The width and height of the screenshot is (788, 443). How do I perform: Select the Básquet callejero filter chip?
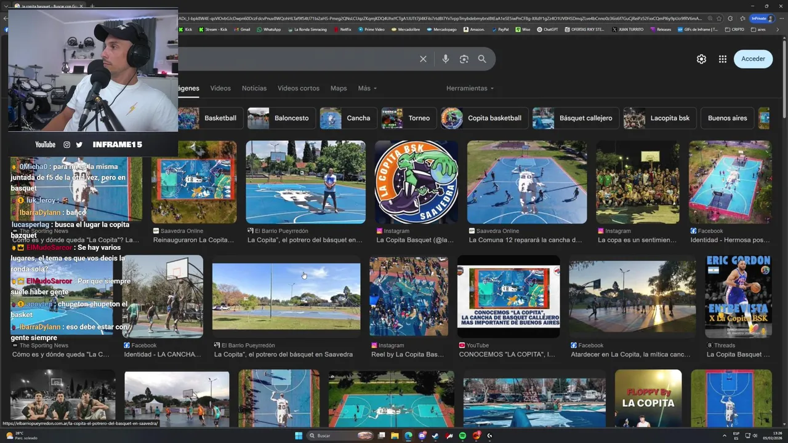click(576, 118)
